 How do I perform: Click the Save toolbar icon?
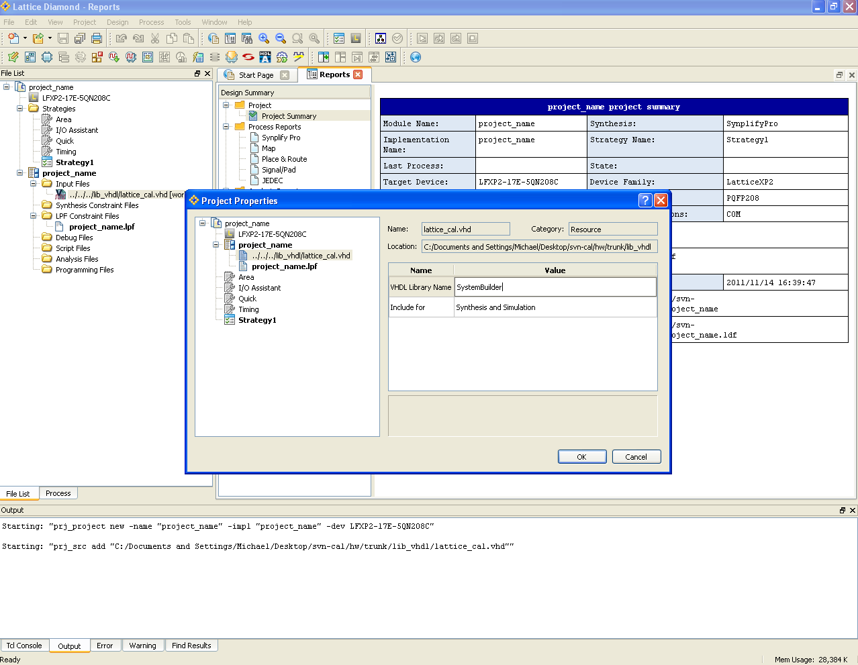click(63, 39)
